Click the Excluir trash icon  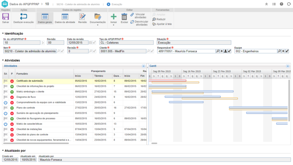click(x=124, y=17)
